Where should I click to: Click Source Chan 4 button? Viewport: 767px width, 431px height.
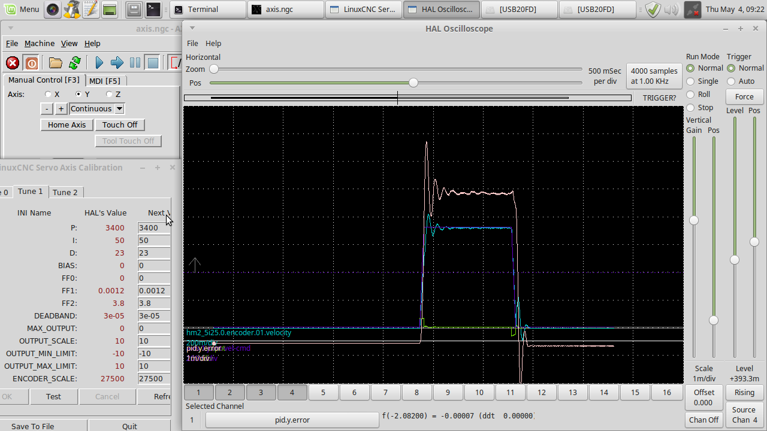pyautogui.click(x=744, y=415)
